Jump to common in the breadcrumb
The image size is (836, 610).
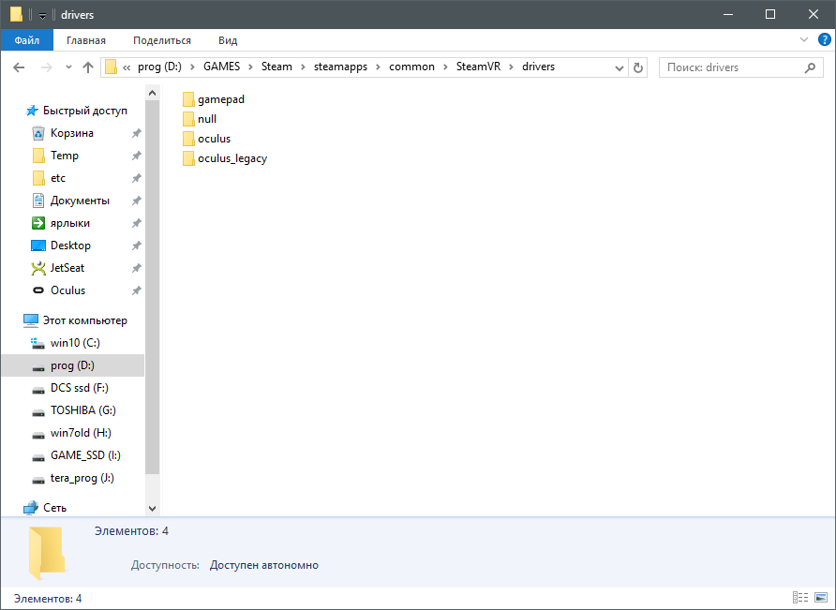click(411, 67)
